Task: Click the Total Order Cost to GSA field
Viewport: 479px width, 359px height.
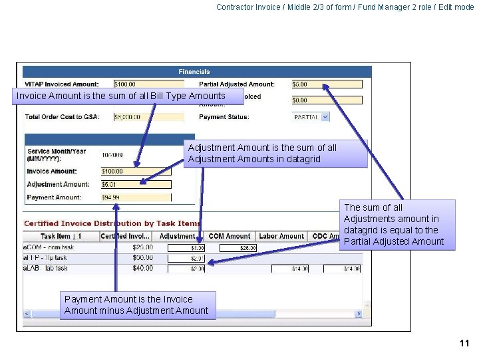Action: point(149,117)
